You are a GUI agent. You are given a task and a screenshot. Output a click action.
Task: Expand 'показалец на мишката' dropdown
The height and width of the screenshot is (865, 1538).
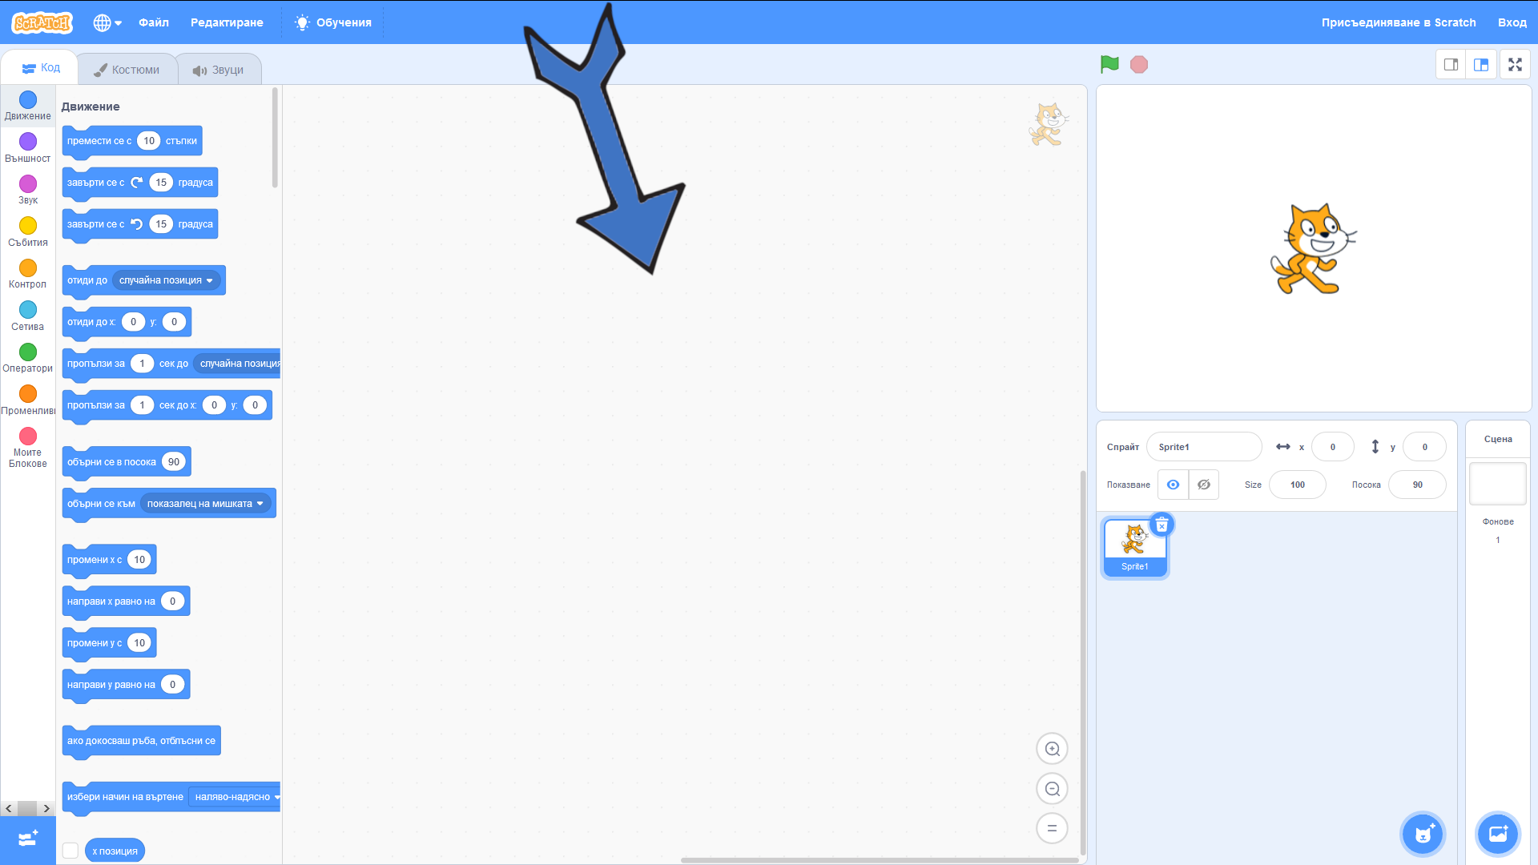tap(260, 504)
